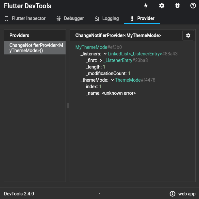Collapse the _listeners LinkedList node

pyautogui.click(x=105, y=54)
